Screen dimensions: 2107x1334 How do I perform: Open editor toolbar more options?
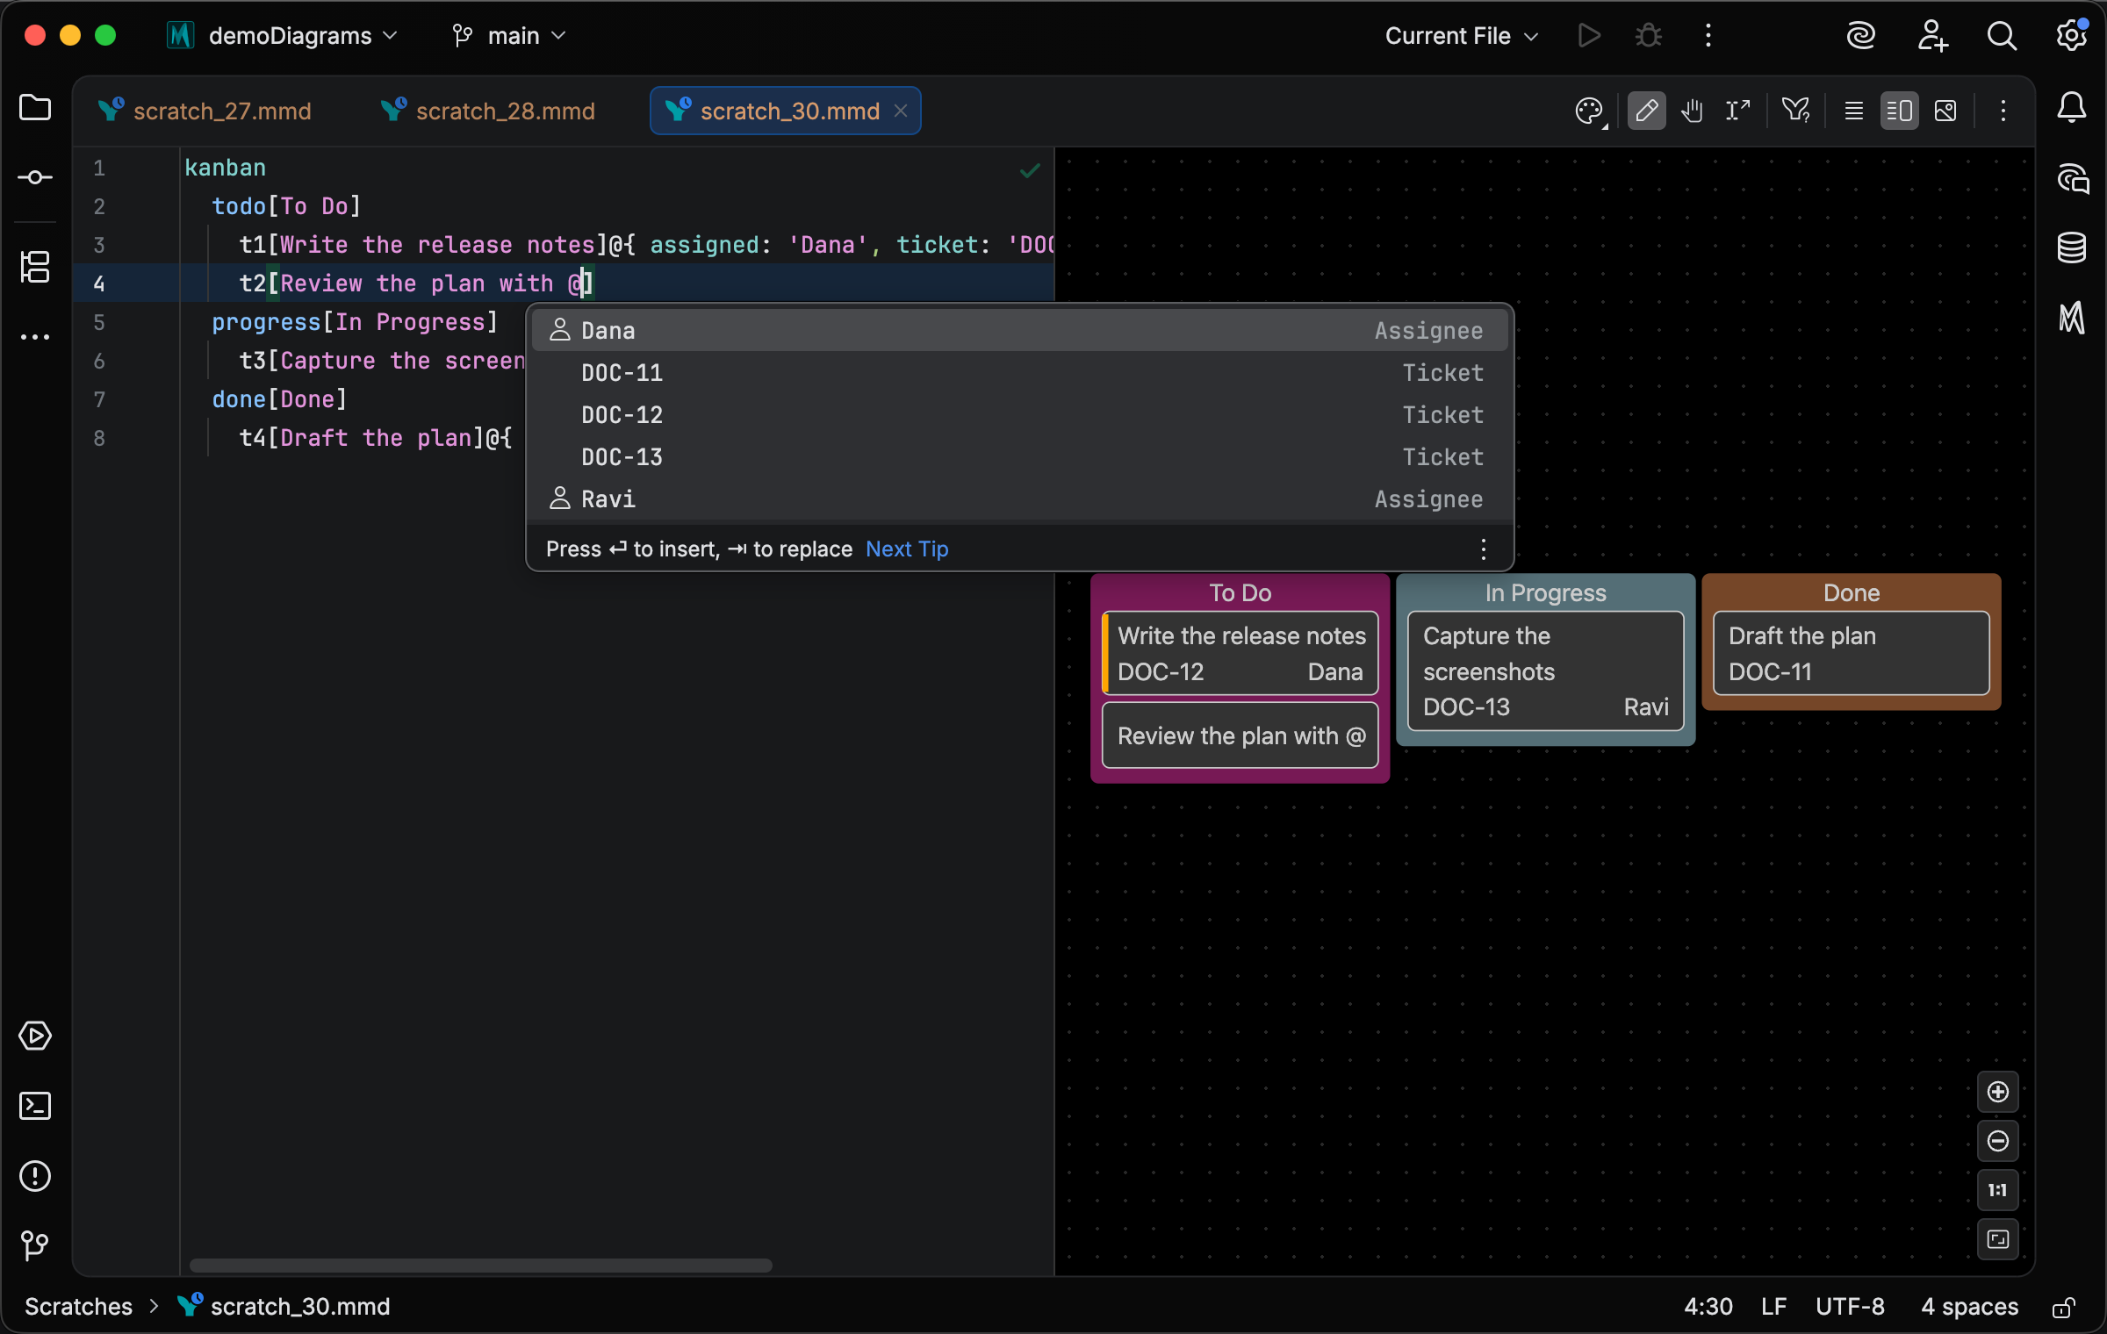2003,111
